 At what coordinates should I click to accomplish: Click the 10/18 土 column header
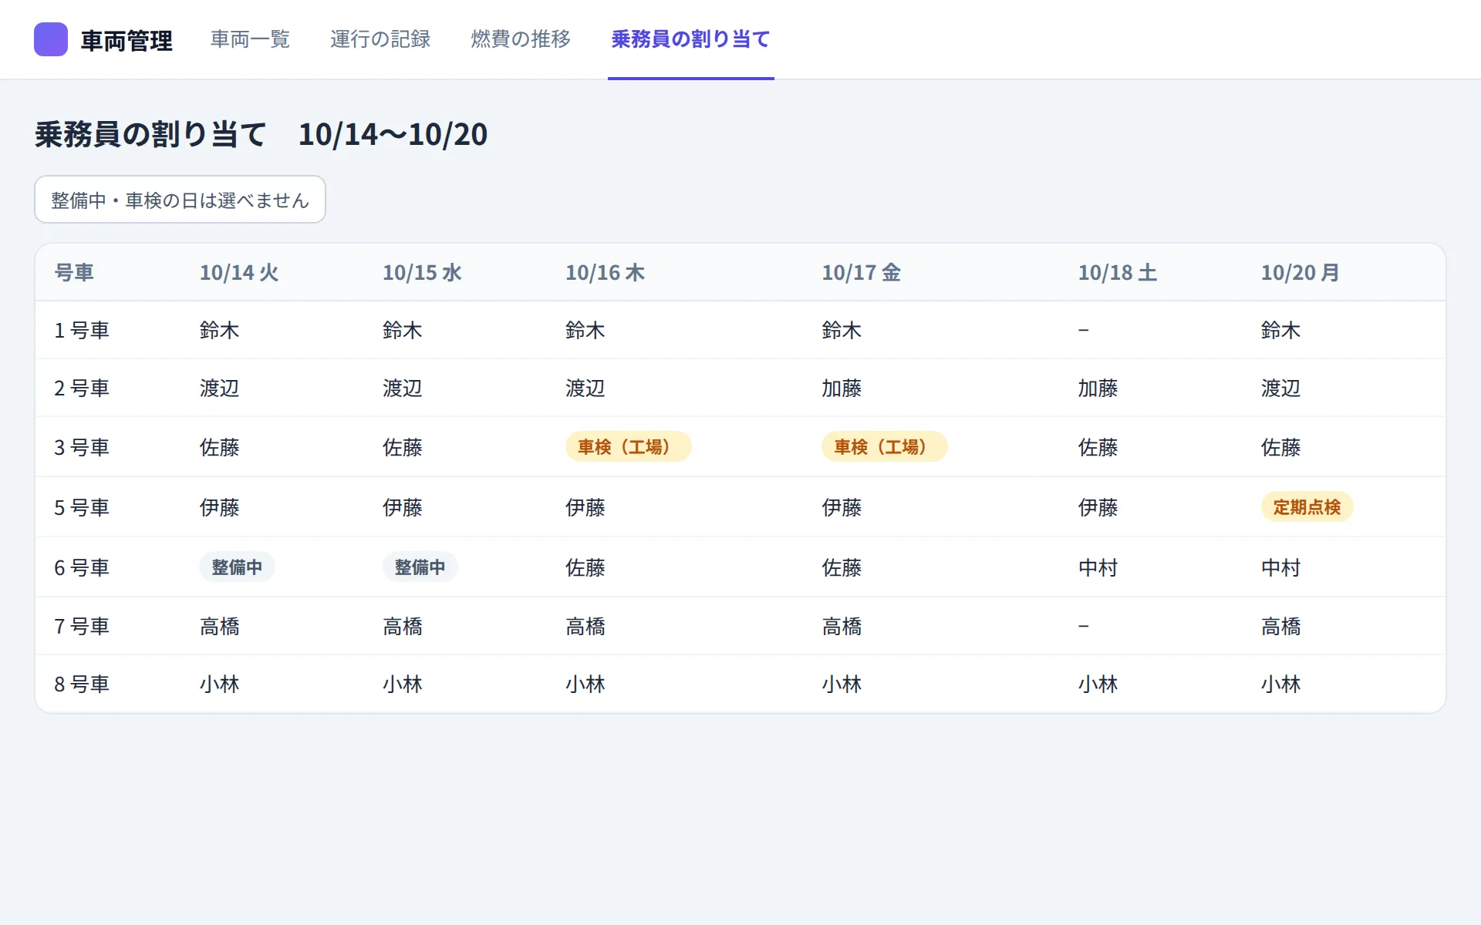click(1117, 273)
